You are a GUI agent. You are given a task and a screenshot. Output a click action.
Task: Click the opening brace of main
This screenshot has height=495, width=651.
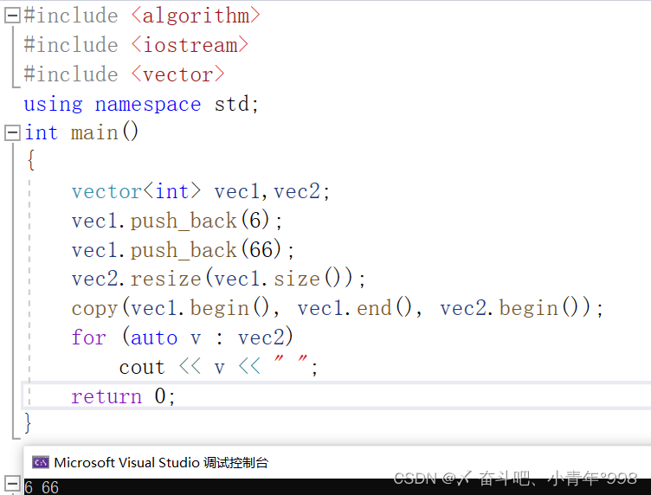[30, 160]
